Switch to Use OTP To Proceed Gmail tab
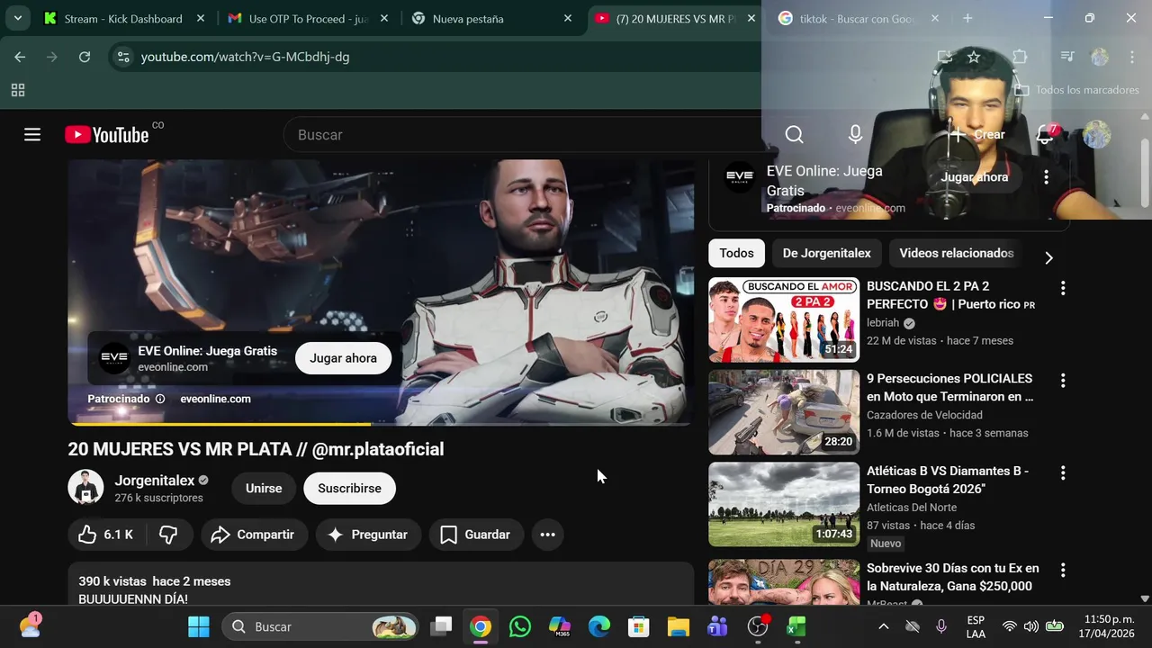This screenshot has height=648, width=1152. point(309,18)
